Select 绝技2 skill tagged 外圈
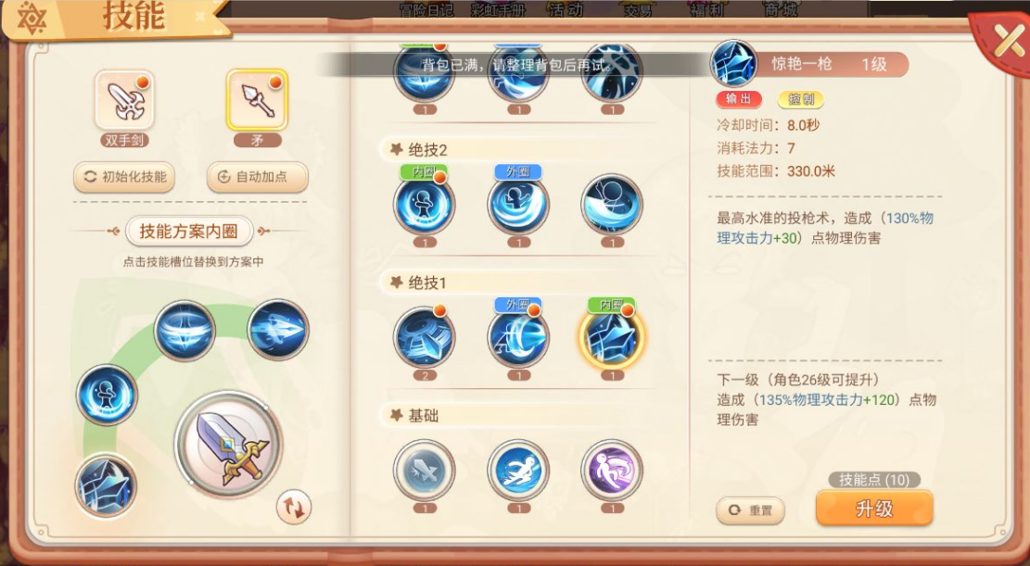Screen dimensions: 1030x566 (x=518, y=205)
